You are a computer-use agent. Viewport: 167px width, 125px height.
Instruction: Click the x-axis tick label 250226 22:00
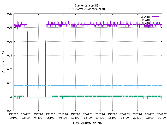point(150,116)
